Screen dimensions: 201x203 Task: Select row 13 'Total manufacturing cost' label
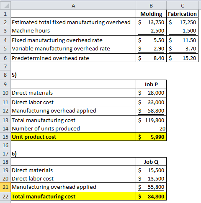tap(73, 120)
